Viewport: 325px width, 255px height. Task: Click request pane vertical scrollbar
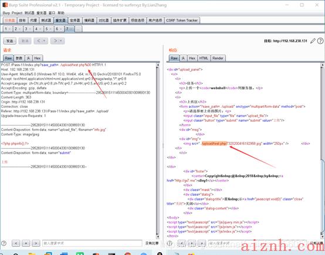pos(158,151)
